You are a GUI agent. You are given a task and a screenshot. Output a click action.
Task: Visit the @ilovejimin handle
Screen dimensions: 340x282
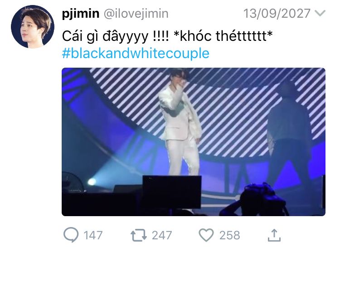(x=136, y=14)
